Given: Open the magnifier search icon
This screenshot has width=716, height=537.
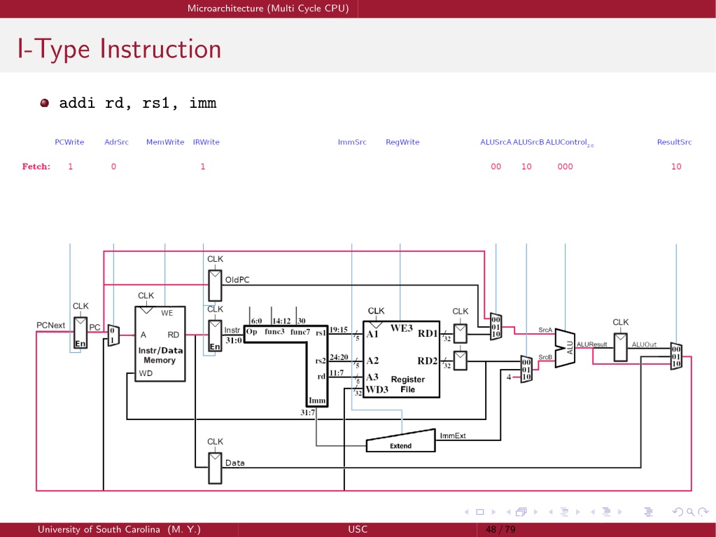Looking at the screenshot, I should [x=690, y=512].
